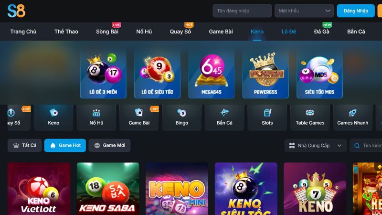Open the Keno Vietlott game thumbnail

point(39,189)
